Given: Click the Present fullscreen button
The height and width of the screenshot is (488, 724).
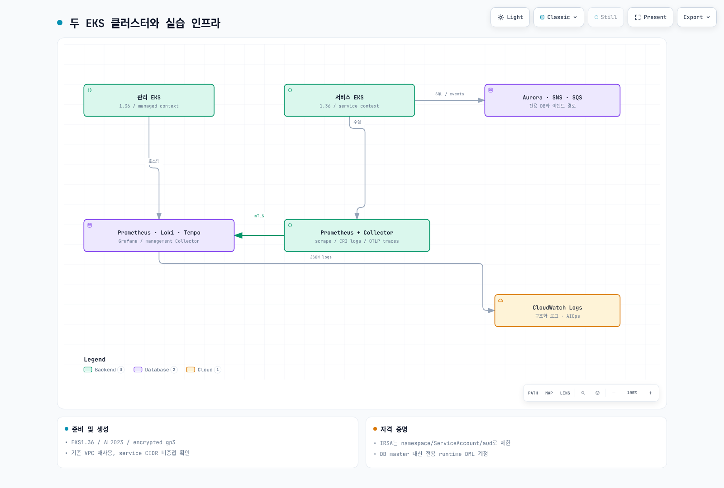Looking at the screenshot, I should (650, 17).
